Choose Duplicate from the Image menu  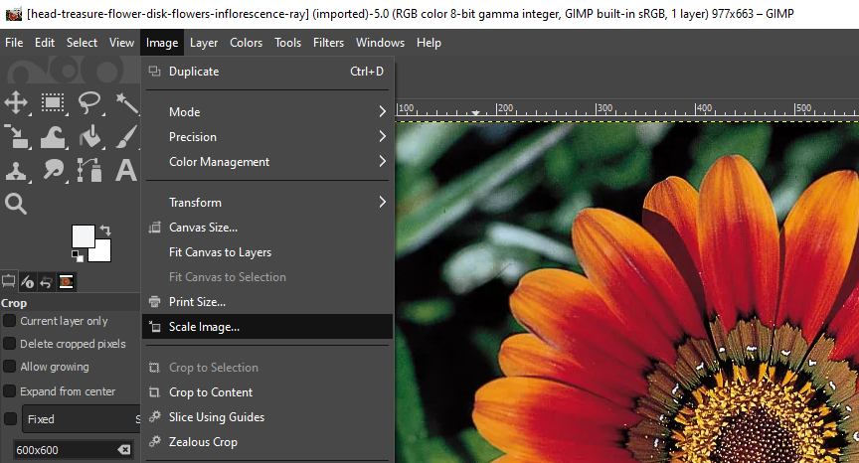(267, 72)
